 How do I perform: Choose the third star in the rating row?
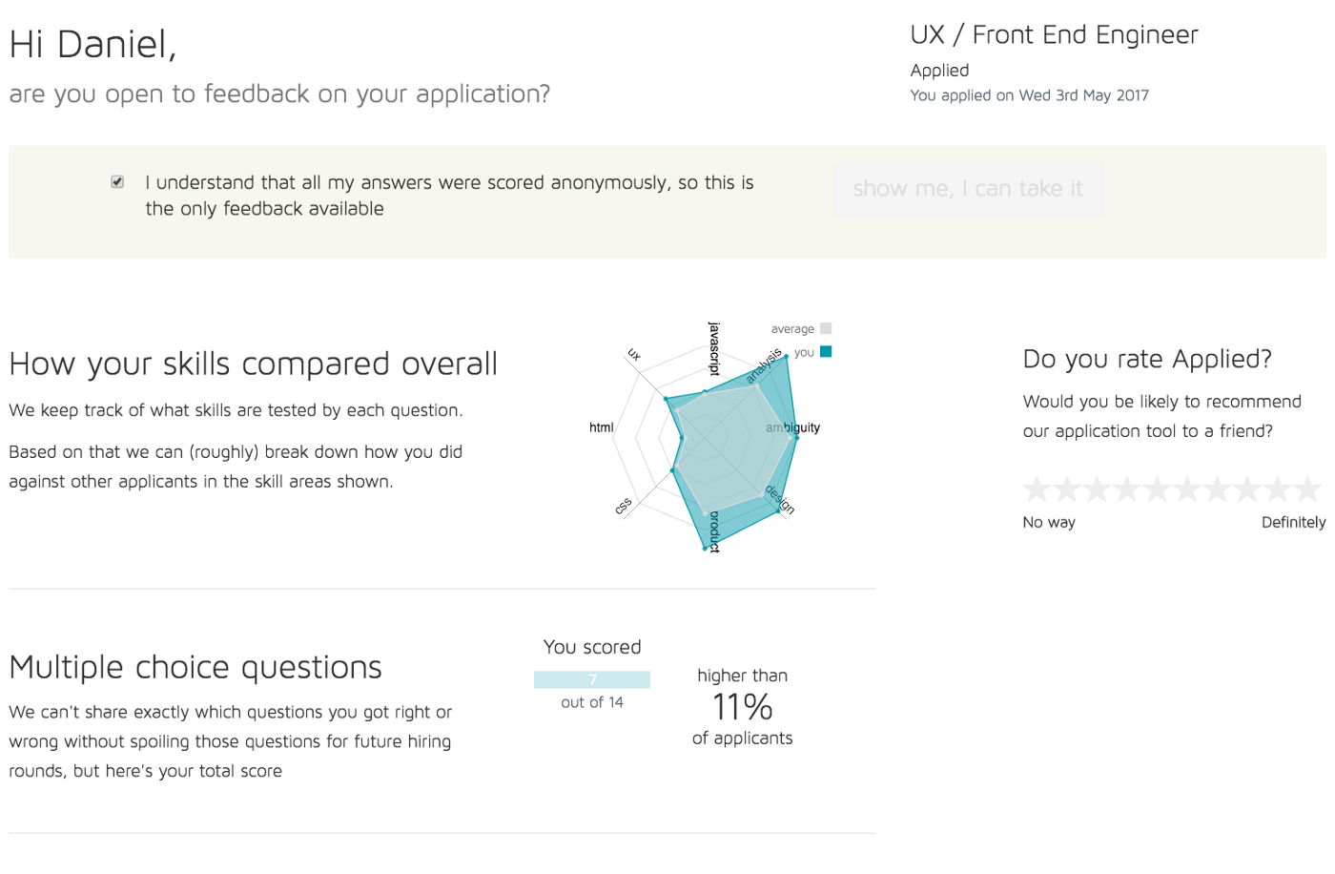pyautogui.click(x=1098, y=489)
